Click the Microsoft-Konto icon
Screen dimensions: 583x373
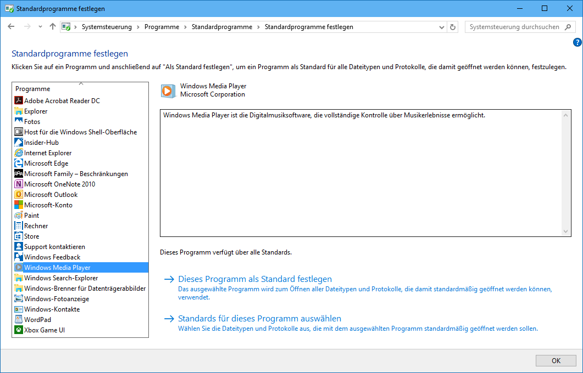[x=19, y=205]
